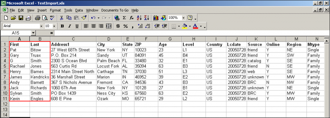Toggle italic formatting
The width and height of the screenshot is (330, 118).
pos(70,26)
